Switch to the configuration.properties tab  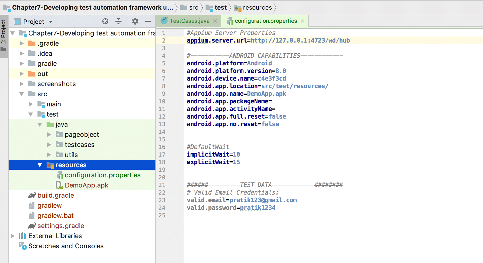pyautogui.click(x=266, y=21)
